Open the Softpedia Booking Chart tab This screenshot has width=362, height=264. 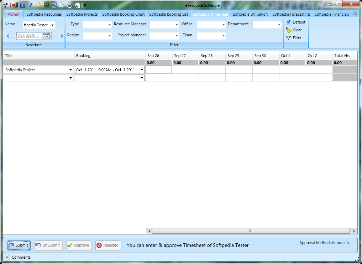point(123,14)
